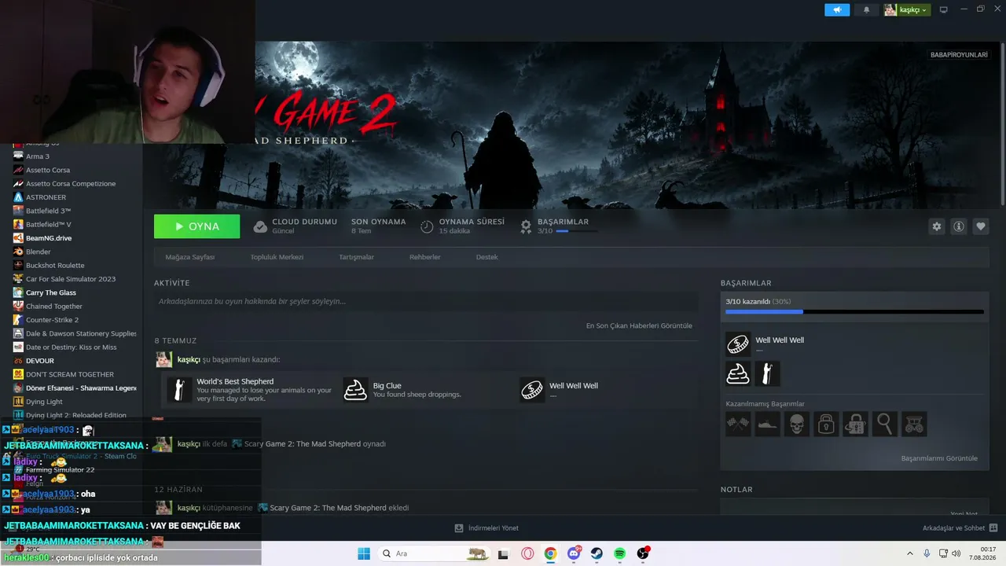1006x566 pixels.
Task: Open Discord from the taskbar
Action: coord(574,553)
